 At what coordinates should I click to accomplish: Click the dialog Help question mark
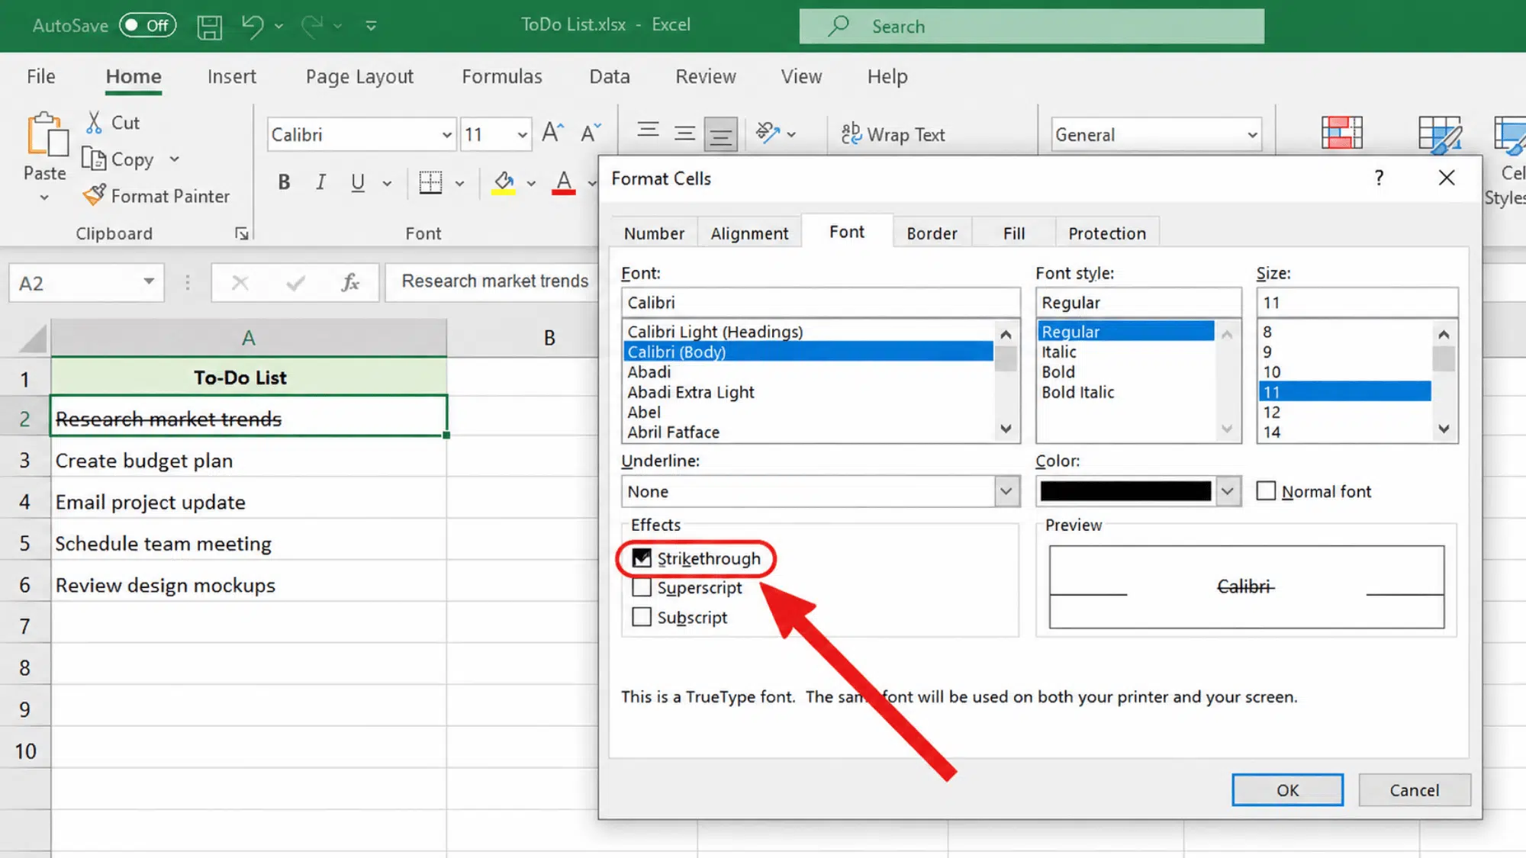[x=1379, y=178]
